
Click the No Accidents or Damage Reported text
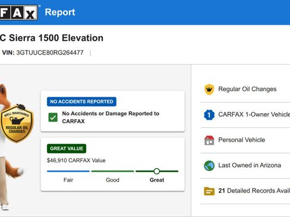click(x=111, y=117)
